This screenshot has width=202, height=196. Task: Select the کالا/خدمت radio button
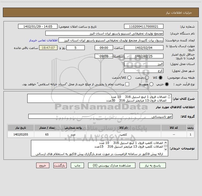point(129,78)
